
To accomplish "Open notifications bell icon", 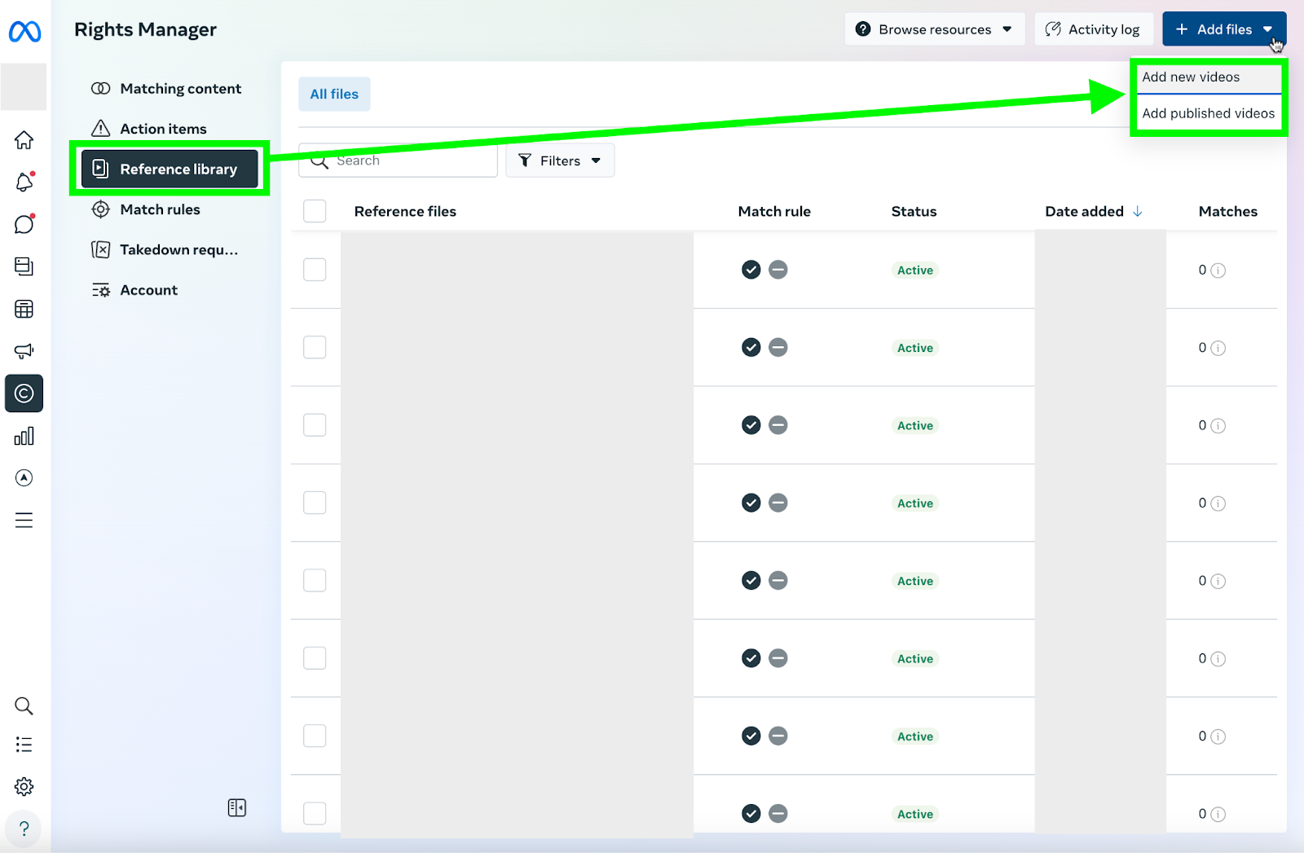I will (24, 182).
